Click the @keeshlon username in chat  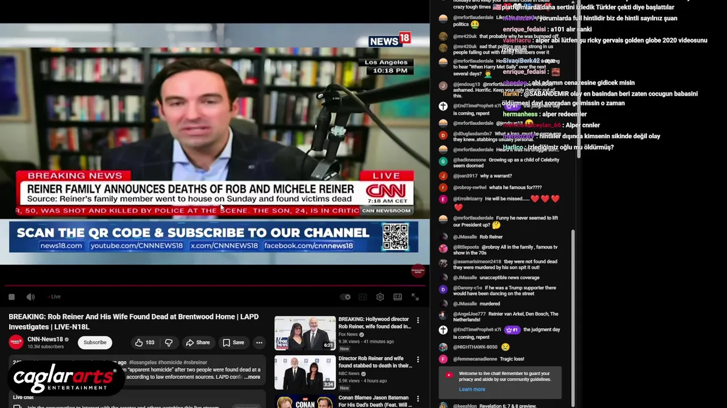pyautogui.click(x=465, y=406)
